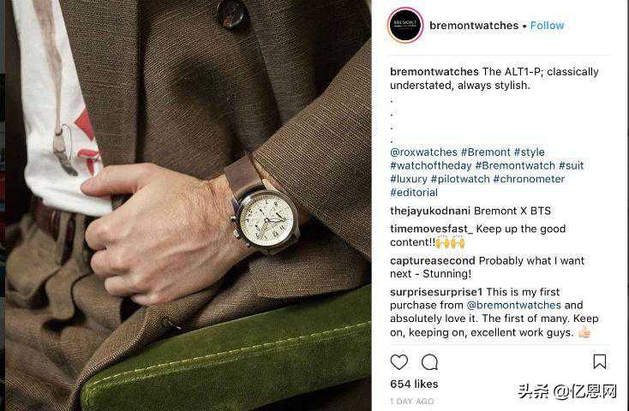View captureasecond commenter profile

[433, 260]
